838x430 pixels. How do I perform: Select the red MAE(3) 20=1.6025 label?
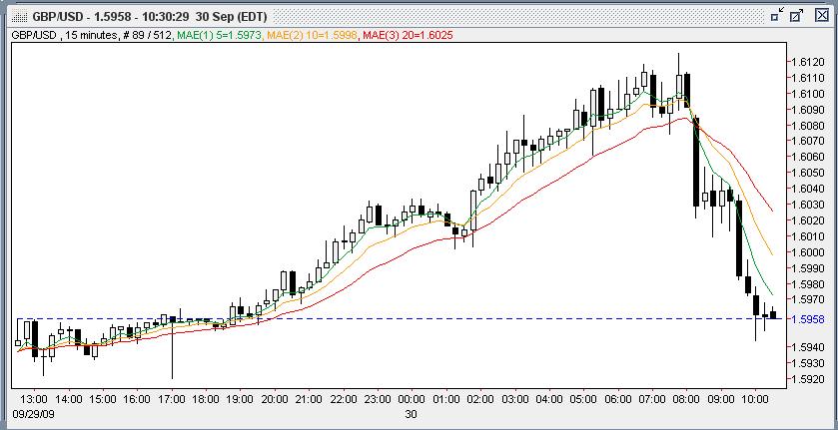click(409, 35)
